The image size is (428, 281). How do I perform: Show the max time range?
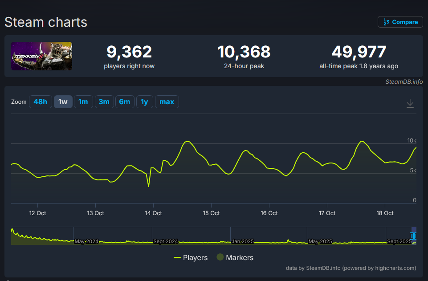point(167,102)
